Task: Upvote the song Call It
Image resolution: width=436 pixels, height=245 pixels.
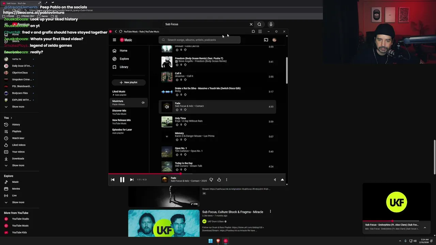Action: (177, 80)
